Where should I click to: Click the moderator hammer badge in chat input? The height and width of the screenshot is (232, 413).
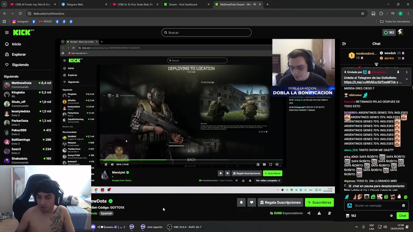[x=349, y=206]
